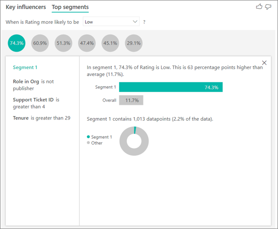The height and width of the screenshot is (229, 278).
Task: Click the teal Segment 1 bar
Action: (x=170, y=87)
